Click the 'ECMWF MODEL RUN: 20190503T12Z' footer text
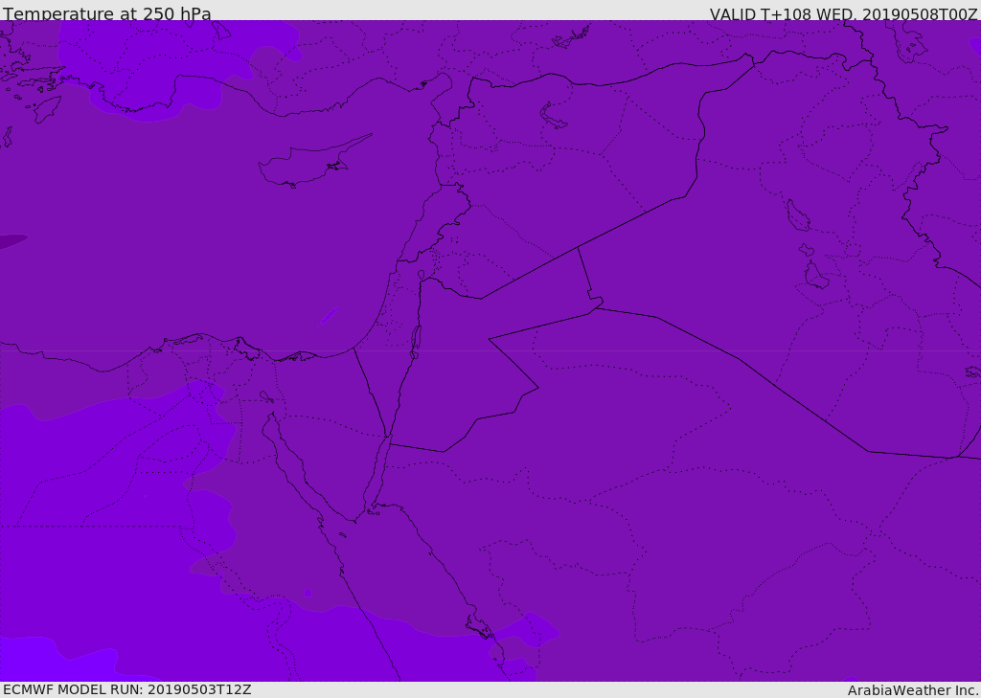981x698 pixels. point(127,689)
